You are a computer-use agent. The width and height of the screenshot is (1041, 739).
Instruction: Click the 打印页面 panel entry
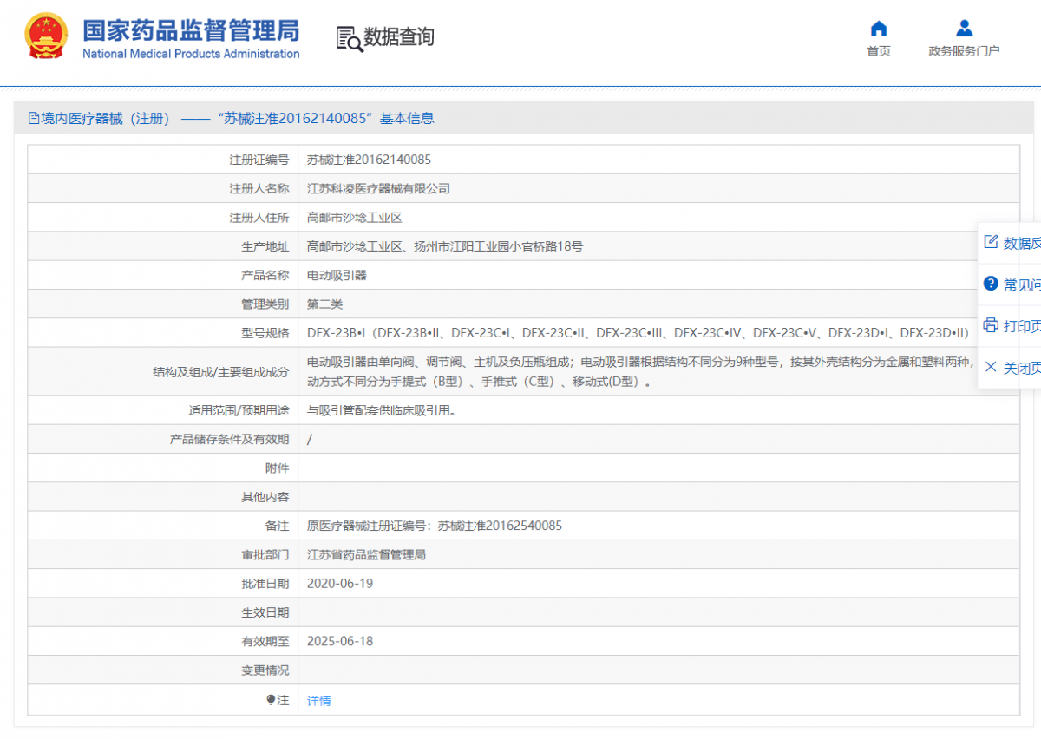tap(1015, 324)
